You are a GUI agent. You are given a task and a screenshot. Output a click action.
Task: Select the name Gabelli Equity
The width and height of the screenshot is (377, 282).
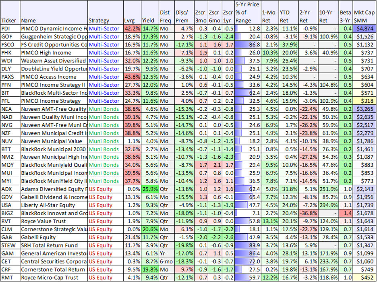38,238
